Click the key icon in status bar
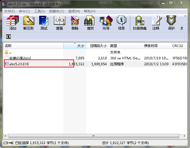The image size is (190, 148). pyautogui.click(x=11, y=143)
